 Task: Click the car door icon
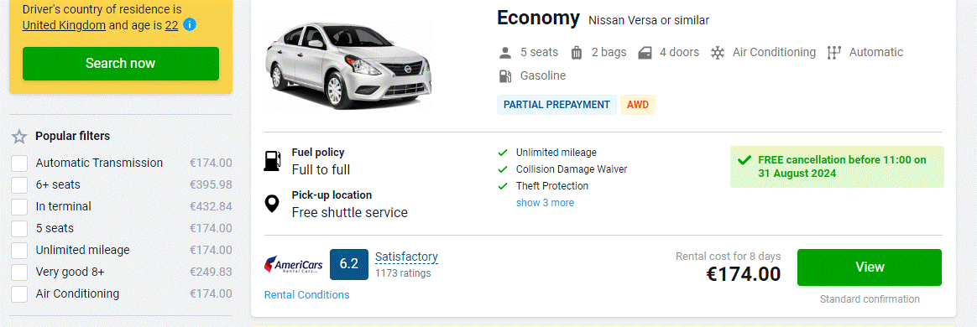pyautogui.click(x=645, y=53)
